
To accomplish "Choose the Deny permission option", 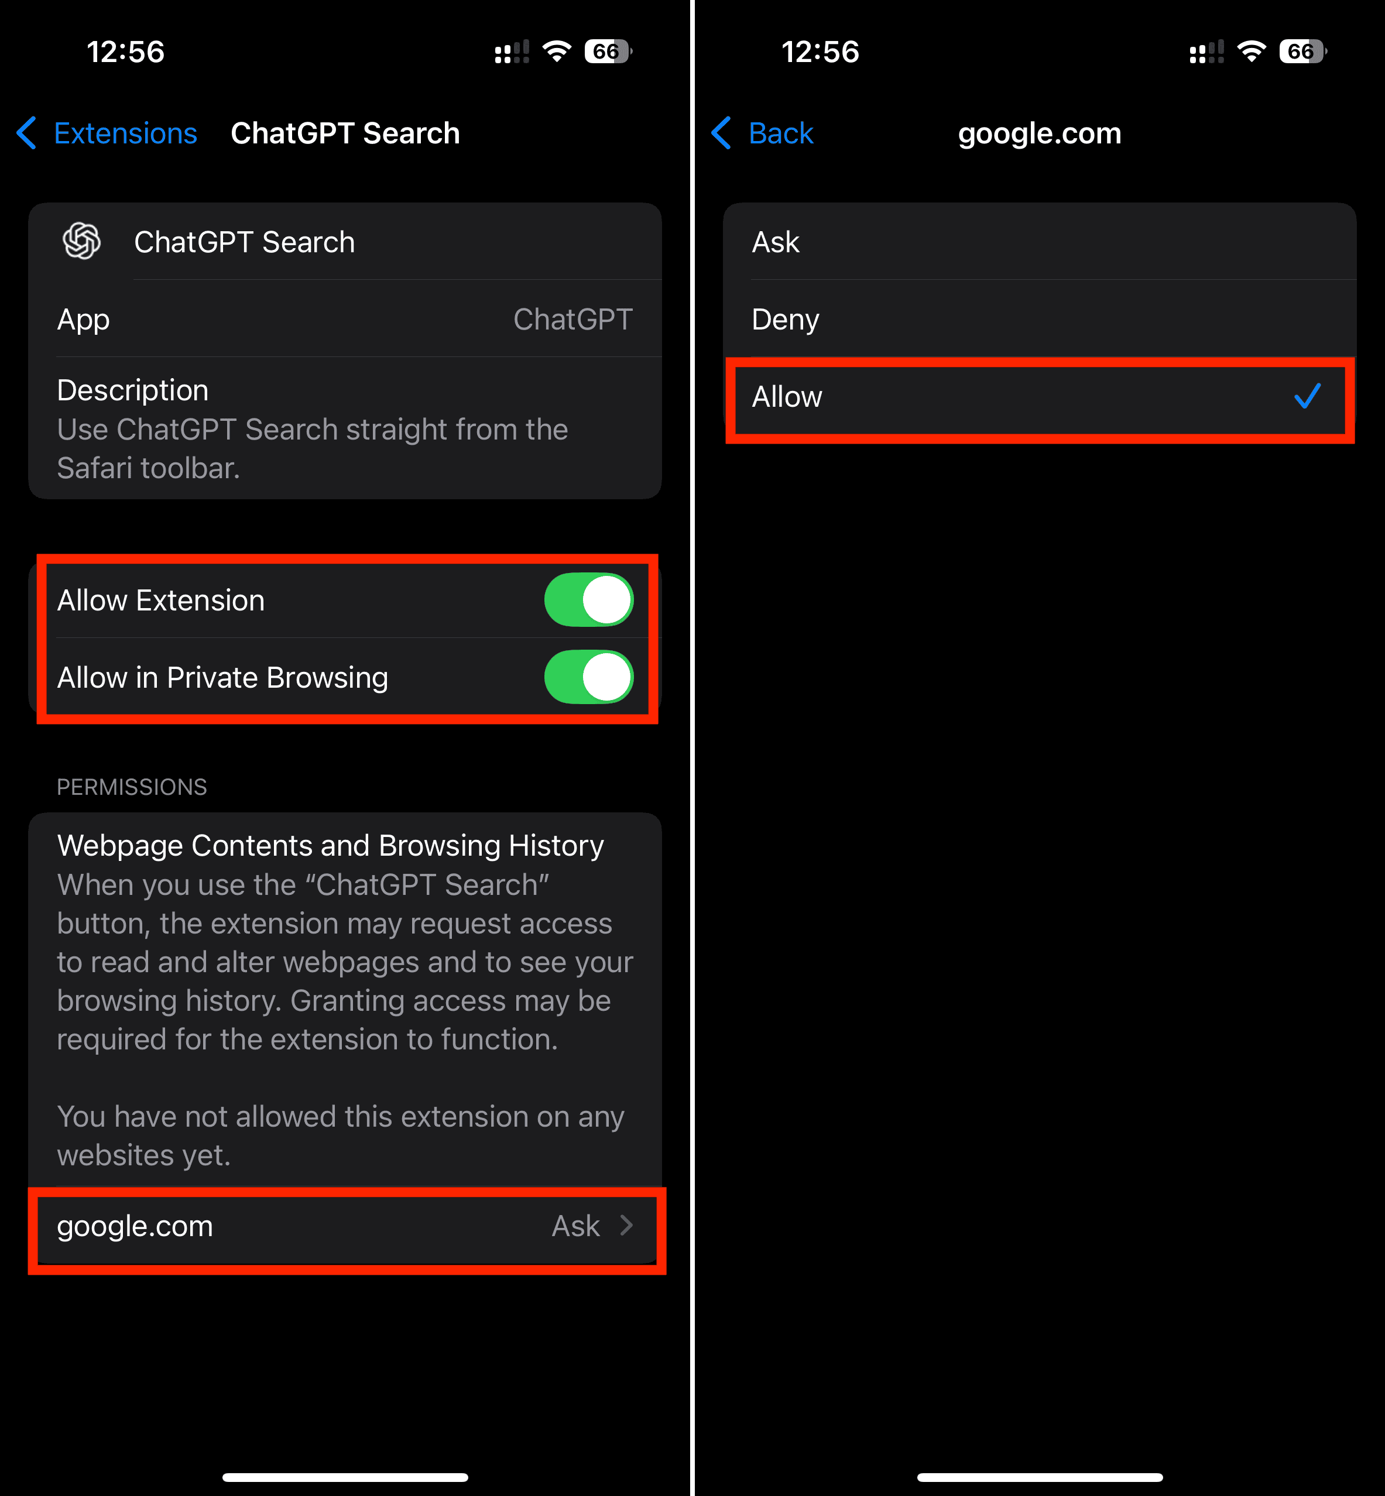I will coord(1040,320).
